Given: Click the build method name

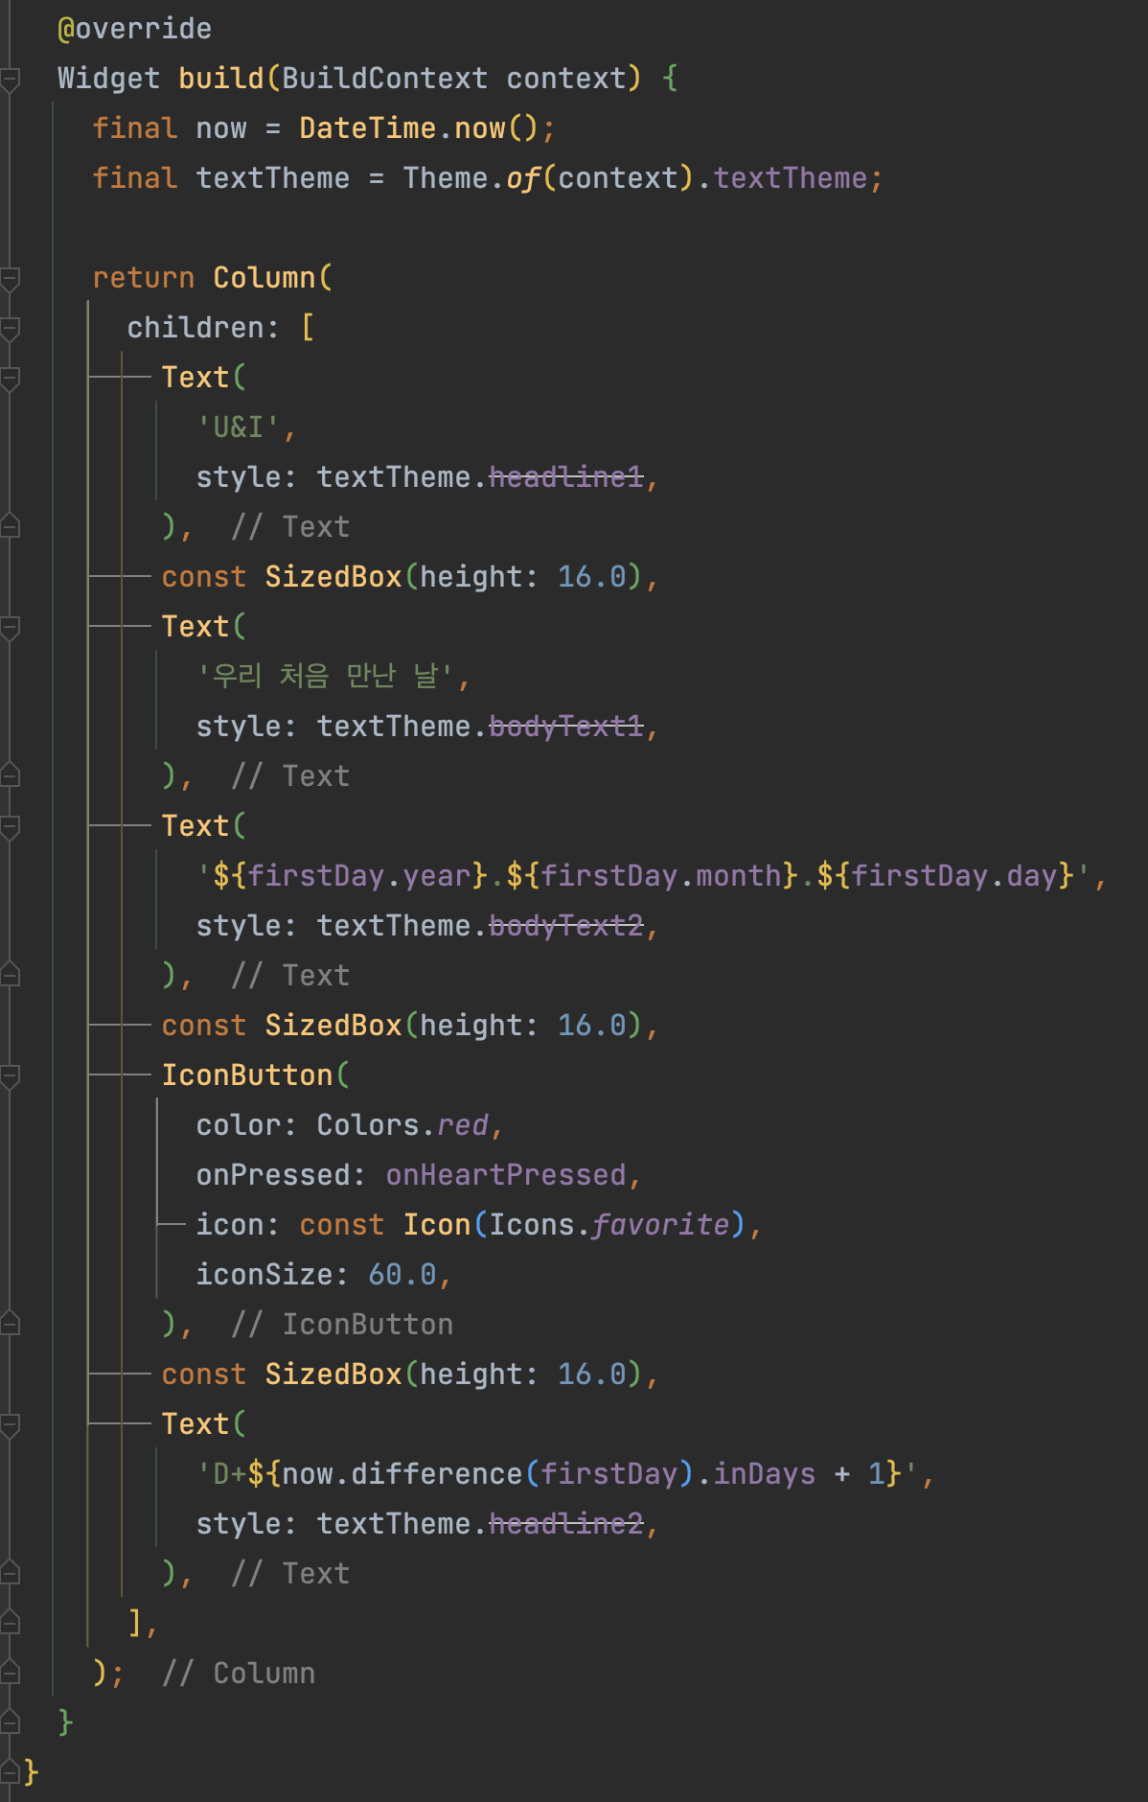Looking at the screenshot, I should point(220,79).
